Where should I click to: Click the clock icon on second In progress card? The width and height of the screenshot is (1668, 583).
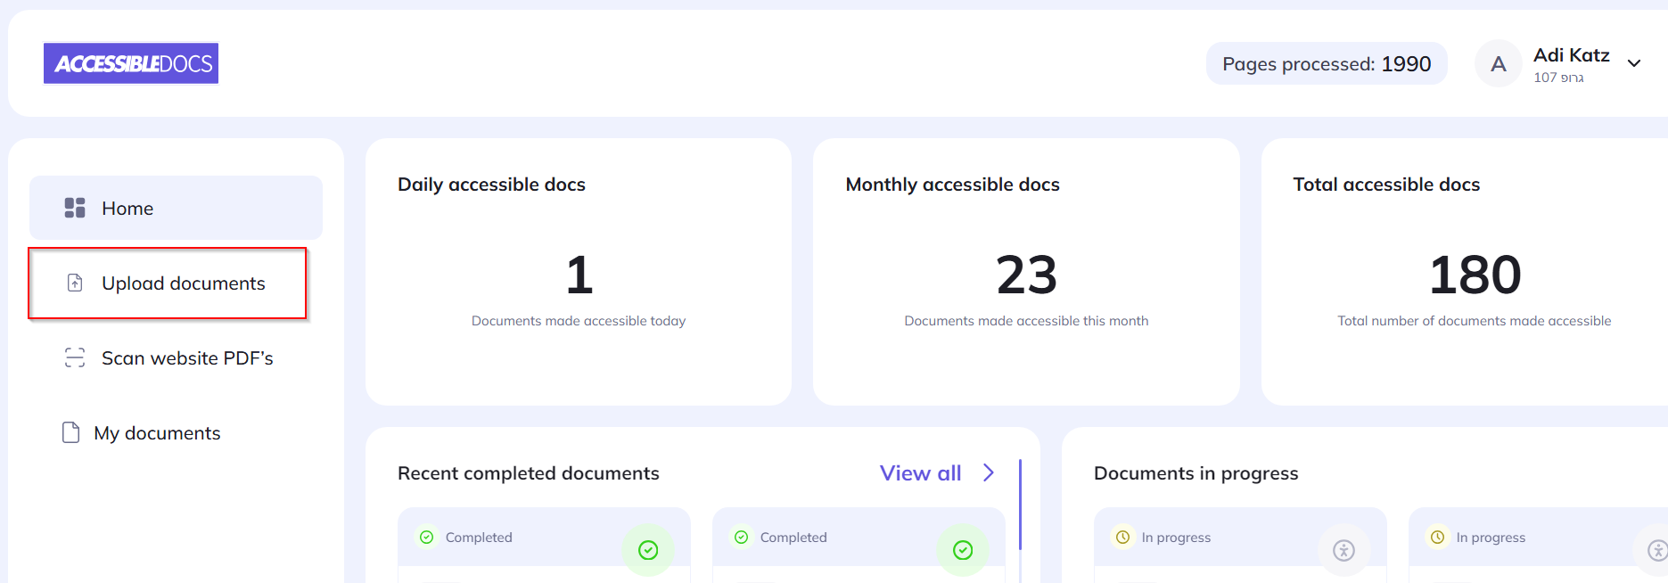click(x=1438, y=537)
